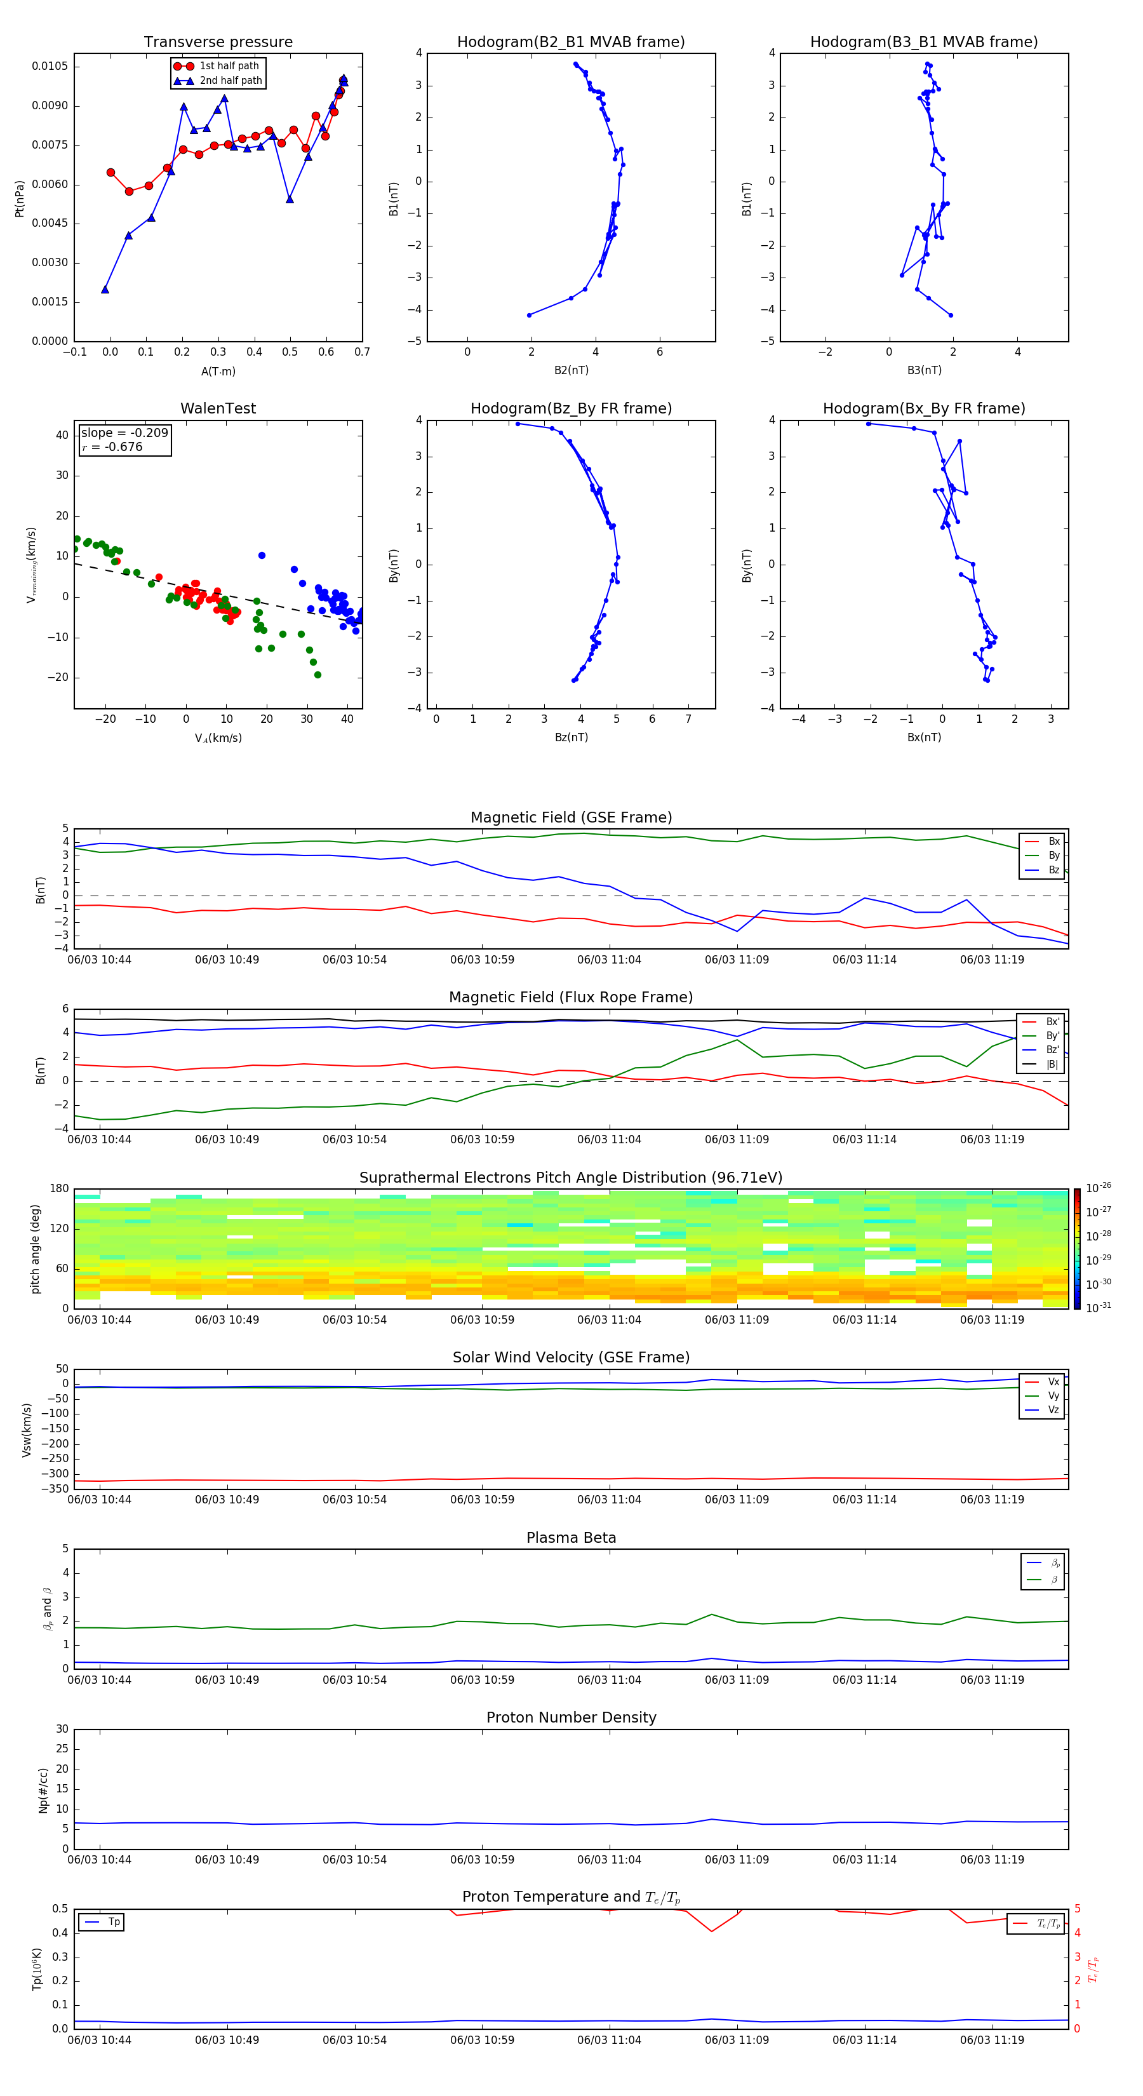
Task: Click the "Tp(10^6K)" y-axis label
Action: click(x=37, y=1970)
